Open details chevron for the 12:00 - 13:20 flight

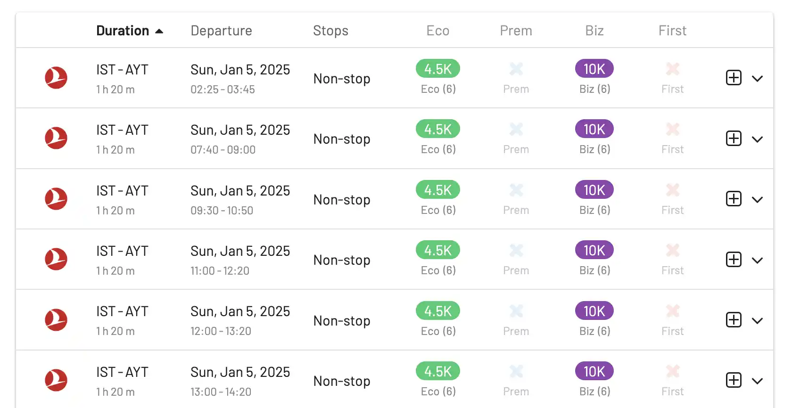[757, 321]
